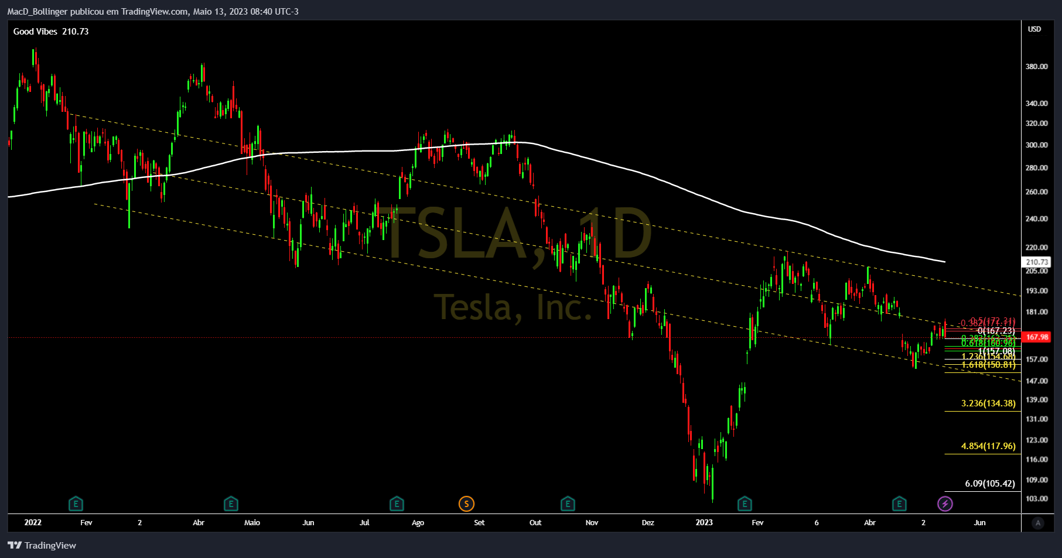Toggle the auto-scale A button
This screenshot has height=558, width=1062.
1038,523
